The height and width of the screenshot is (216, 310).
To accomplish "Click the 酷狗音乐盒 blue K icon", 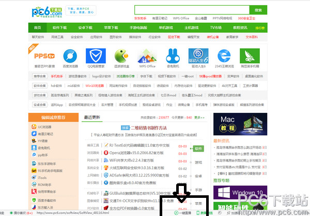I will click(106, 183).
